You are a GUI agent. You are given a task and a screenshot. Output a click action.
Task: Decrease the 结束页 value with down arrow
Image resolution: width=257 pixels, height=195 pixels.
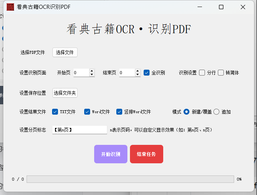pos(138,75)
